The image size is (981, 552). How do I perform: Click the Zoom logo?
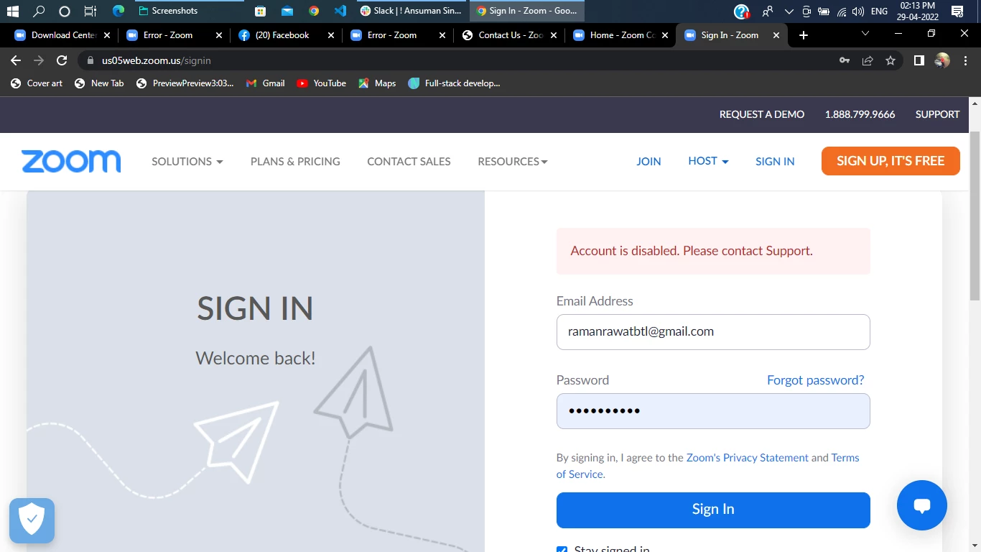71,161
